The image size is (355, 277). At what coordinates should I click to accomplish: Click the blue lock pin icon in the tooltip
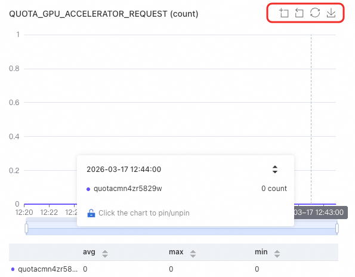point(91,213)
